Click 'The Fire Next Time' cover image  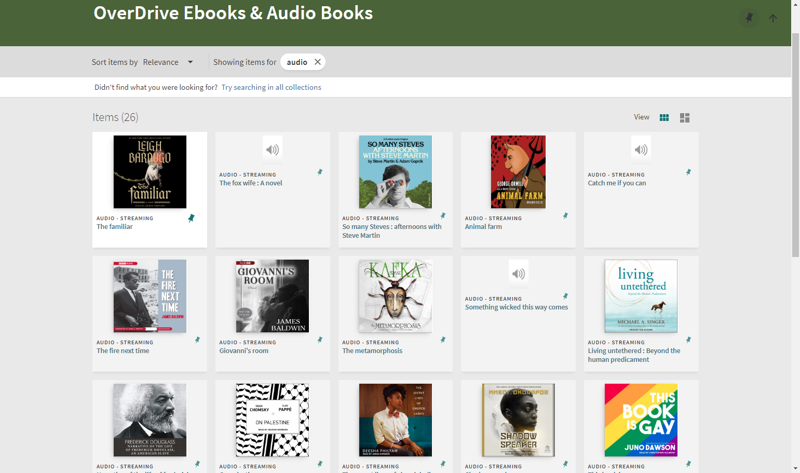[150, 296]
